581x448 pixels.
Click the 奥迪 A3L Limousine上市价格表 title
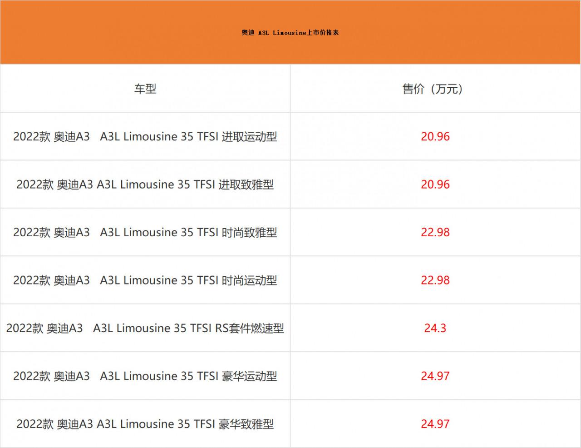tap(290, 33)
